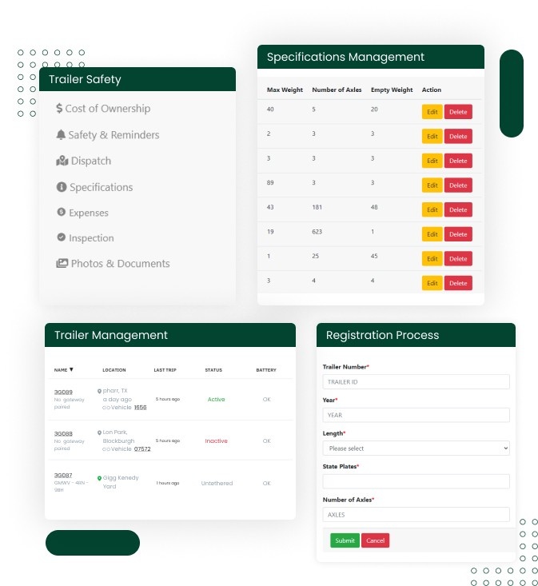Click the green location pin at Gigg Kenedy Yard
The image size is (538, 586).
(x=99, y=478)
